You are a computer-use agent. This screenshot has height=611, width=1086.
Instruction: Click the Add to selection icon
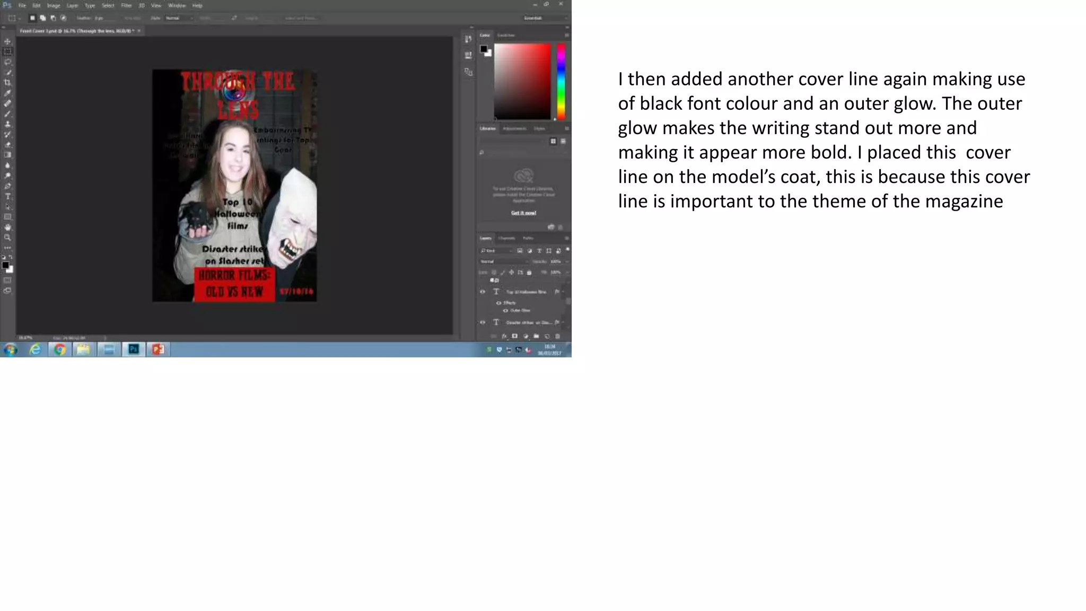pyautogui.click(x=43, y=18)
